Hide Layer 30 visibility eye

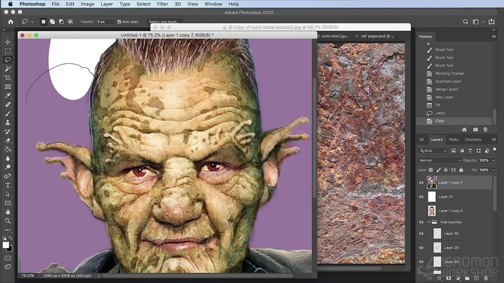pos(421,234)
